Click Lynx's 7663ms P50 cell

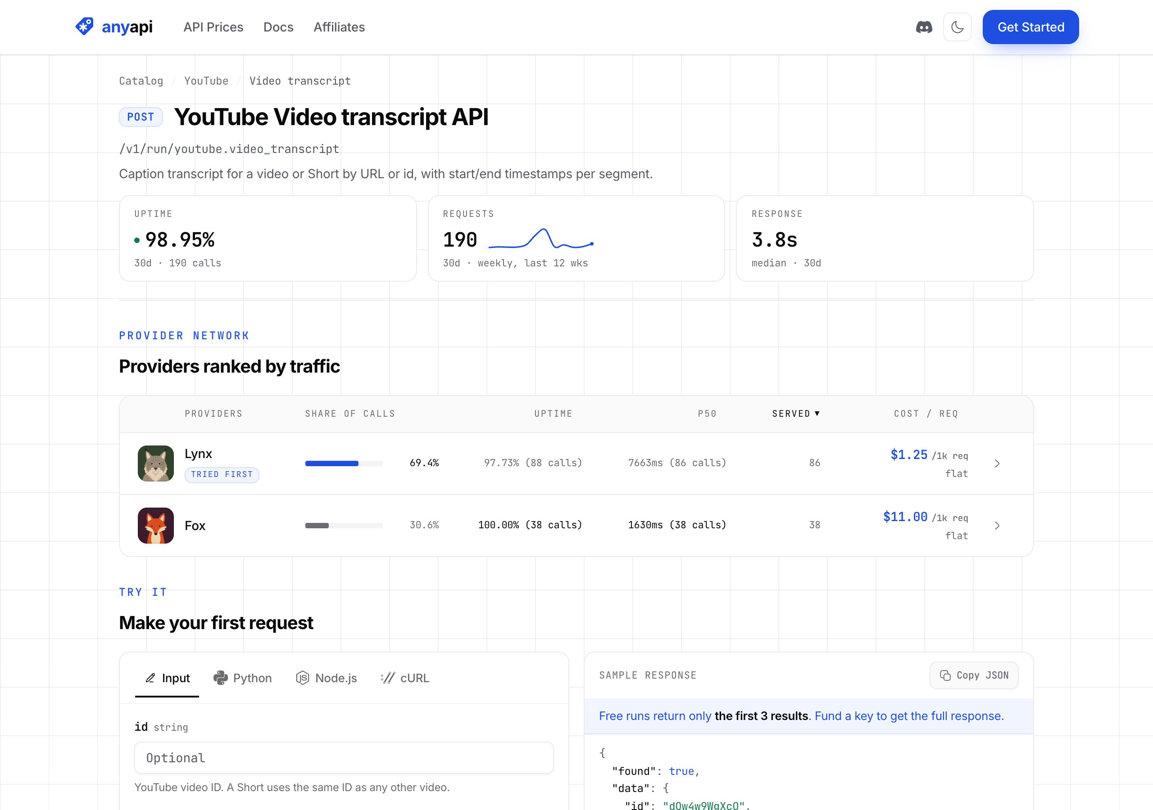pyautogui.click(x=677, y=463)
